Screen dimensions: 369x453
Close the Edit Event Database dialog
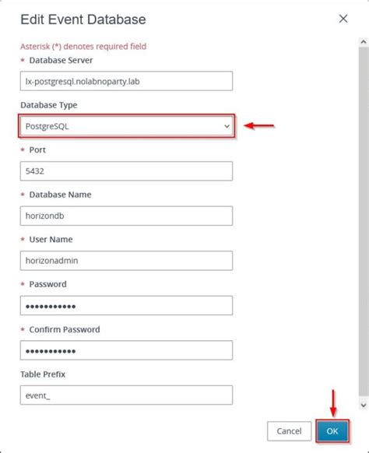click(x=343, y=19)
